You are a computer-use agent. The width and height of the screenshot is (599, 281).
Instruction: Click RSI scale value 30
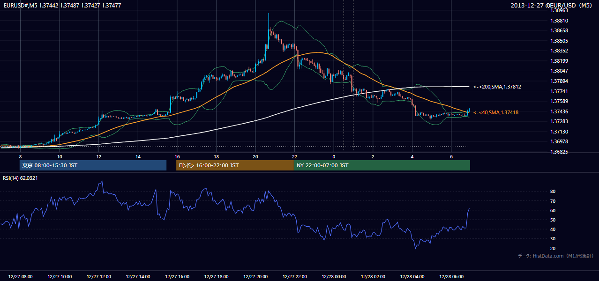553,239
